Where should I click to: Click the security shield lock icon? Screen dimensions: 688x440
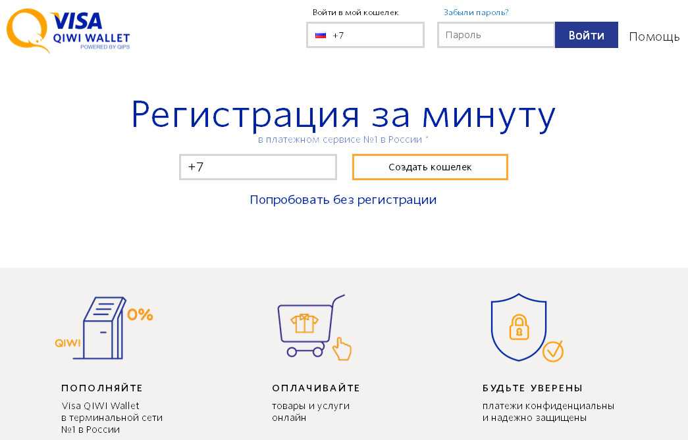(x=519, y=327)
